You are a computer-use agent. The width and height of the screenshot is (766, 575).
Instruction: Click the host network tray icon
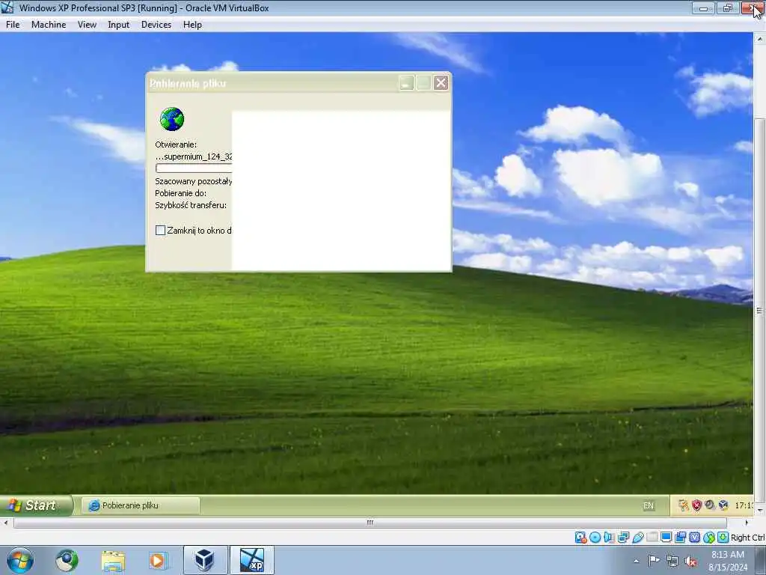coord(672,562)
